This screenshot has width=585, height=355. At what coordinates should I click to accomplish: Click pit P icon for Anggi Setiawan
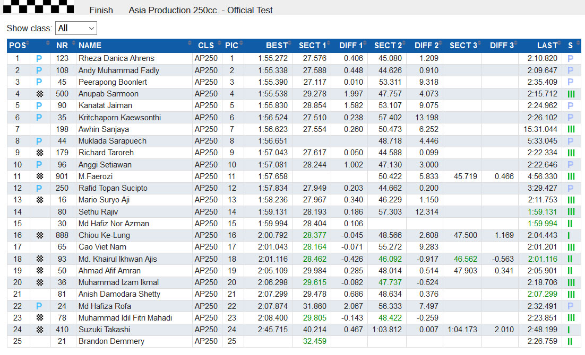[x=39, y=165]
